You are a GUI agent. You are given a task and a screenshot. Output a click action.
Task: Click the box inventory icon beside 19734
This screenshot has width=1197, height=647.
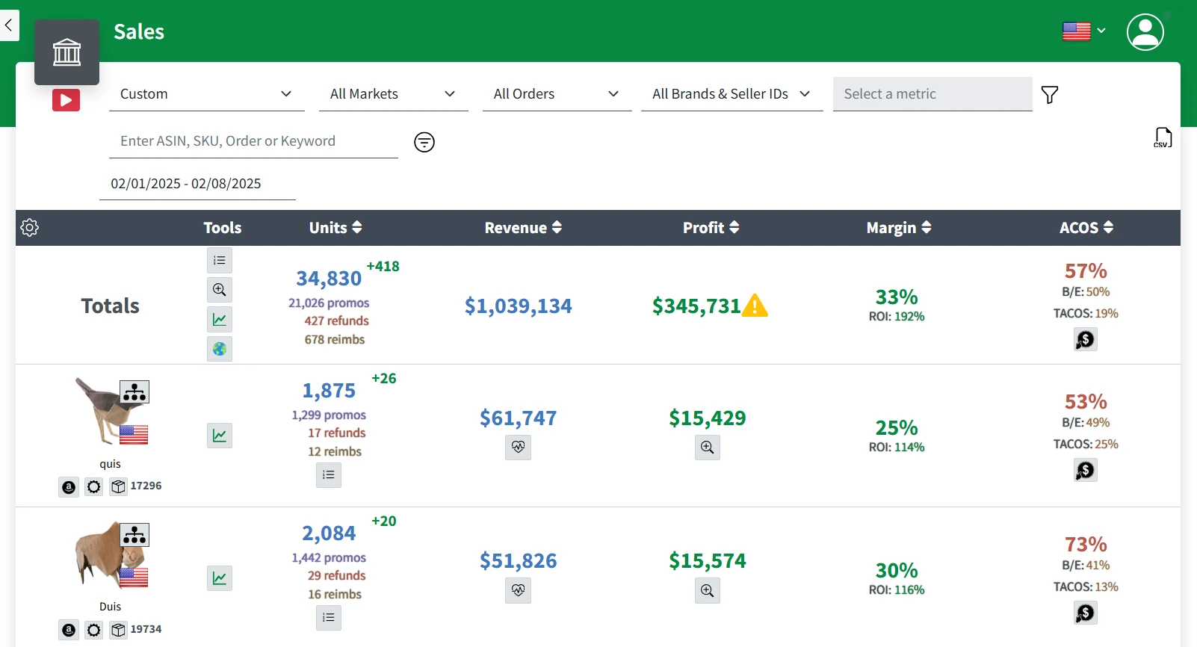[x=118, y=631]
